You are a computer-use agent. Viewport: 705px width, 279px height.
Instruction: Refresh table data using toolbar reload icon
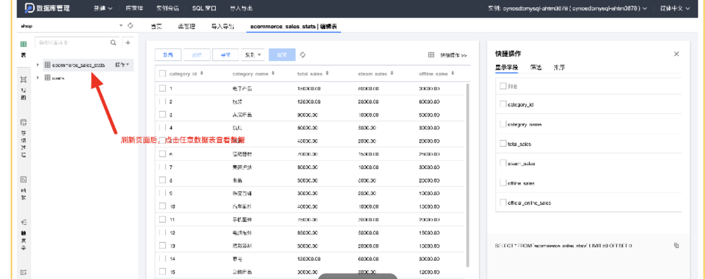coord(303,55)
